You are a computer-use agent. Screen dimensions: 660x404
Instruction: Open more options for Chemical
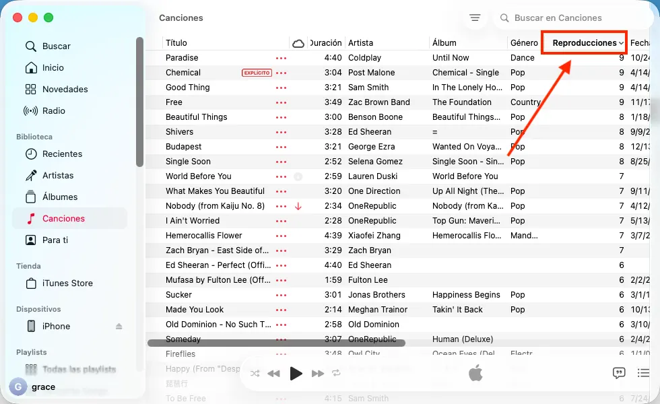(281, 73)
